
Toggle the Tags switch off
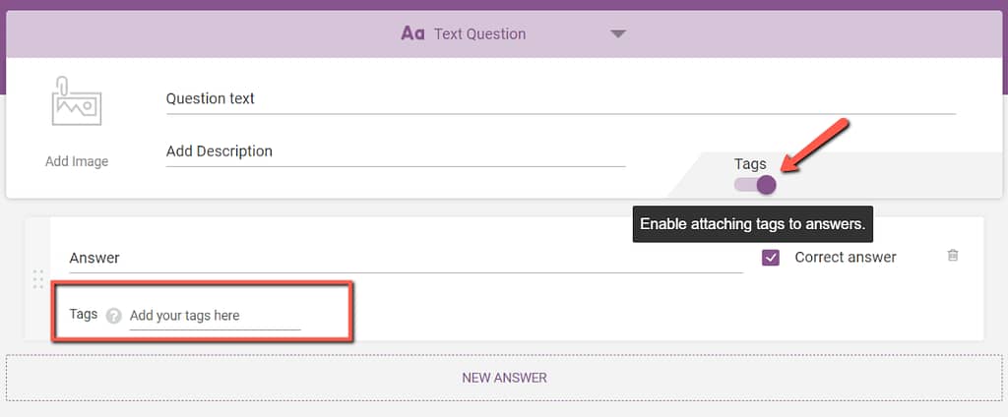pos(755,185)
